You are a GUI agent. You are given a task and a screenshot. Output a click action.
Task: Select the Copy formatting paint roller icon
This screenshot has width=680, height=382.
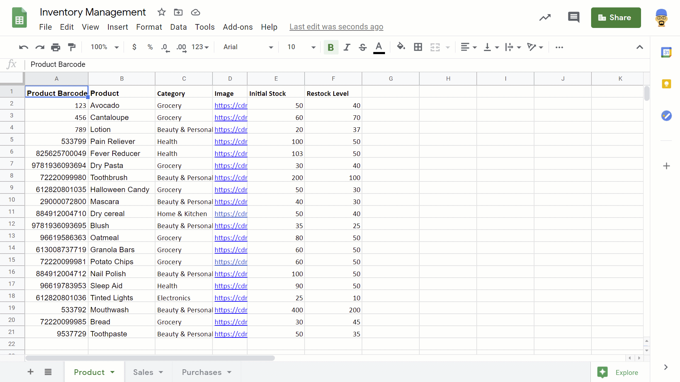72,47
